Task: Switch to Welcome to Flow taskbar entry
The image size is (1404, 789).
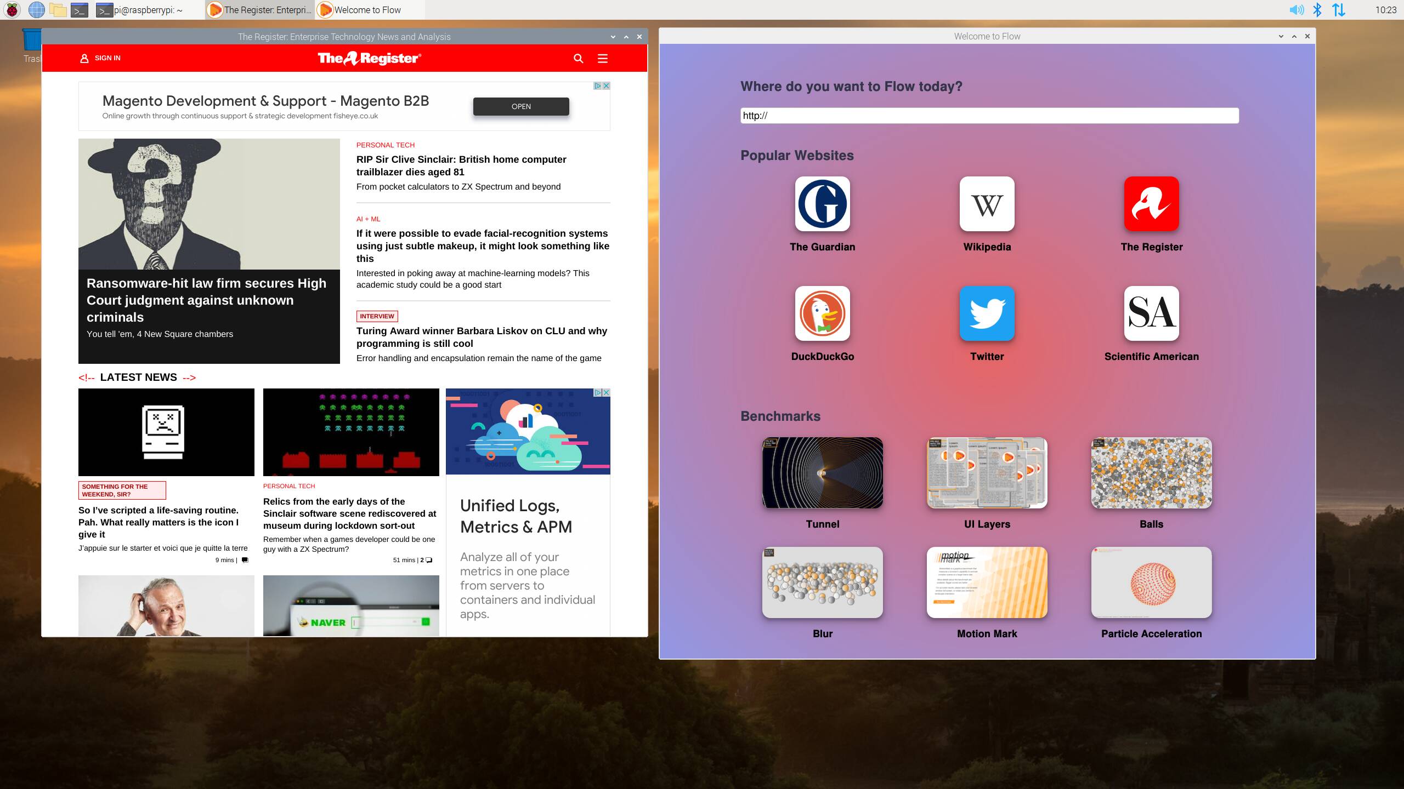Action: click(x=370, y=9)
